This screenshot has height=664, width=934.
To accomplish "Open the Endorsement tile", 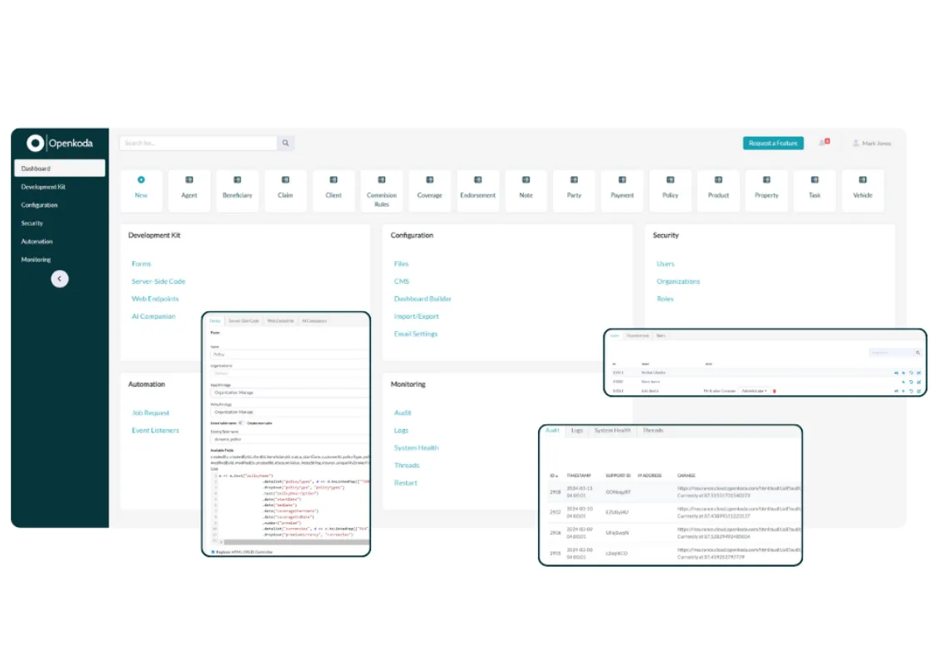I will point(477,191).
